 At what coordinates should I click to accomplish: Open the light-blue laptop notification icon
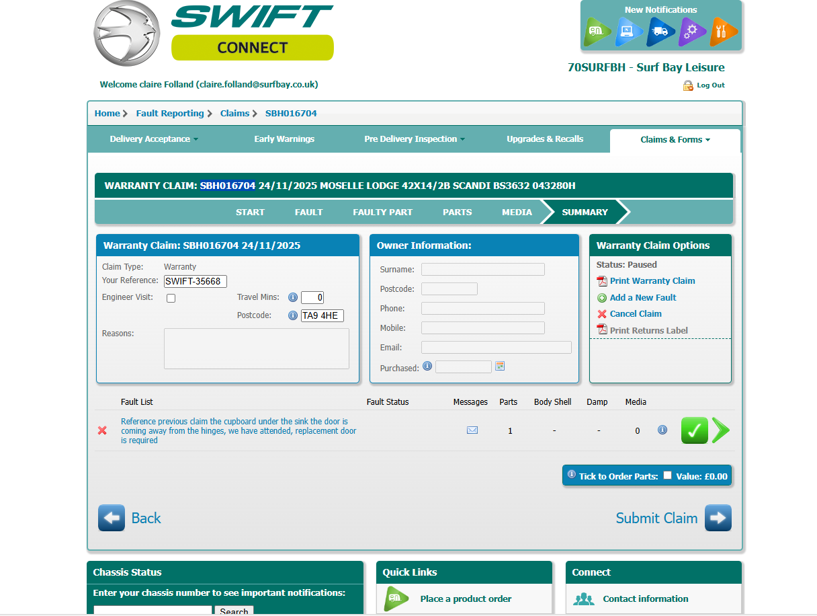(x=629, y=32)
